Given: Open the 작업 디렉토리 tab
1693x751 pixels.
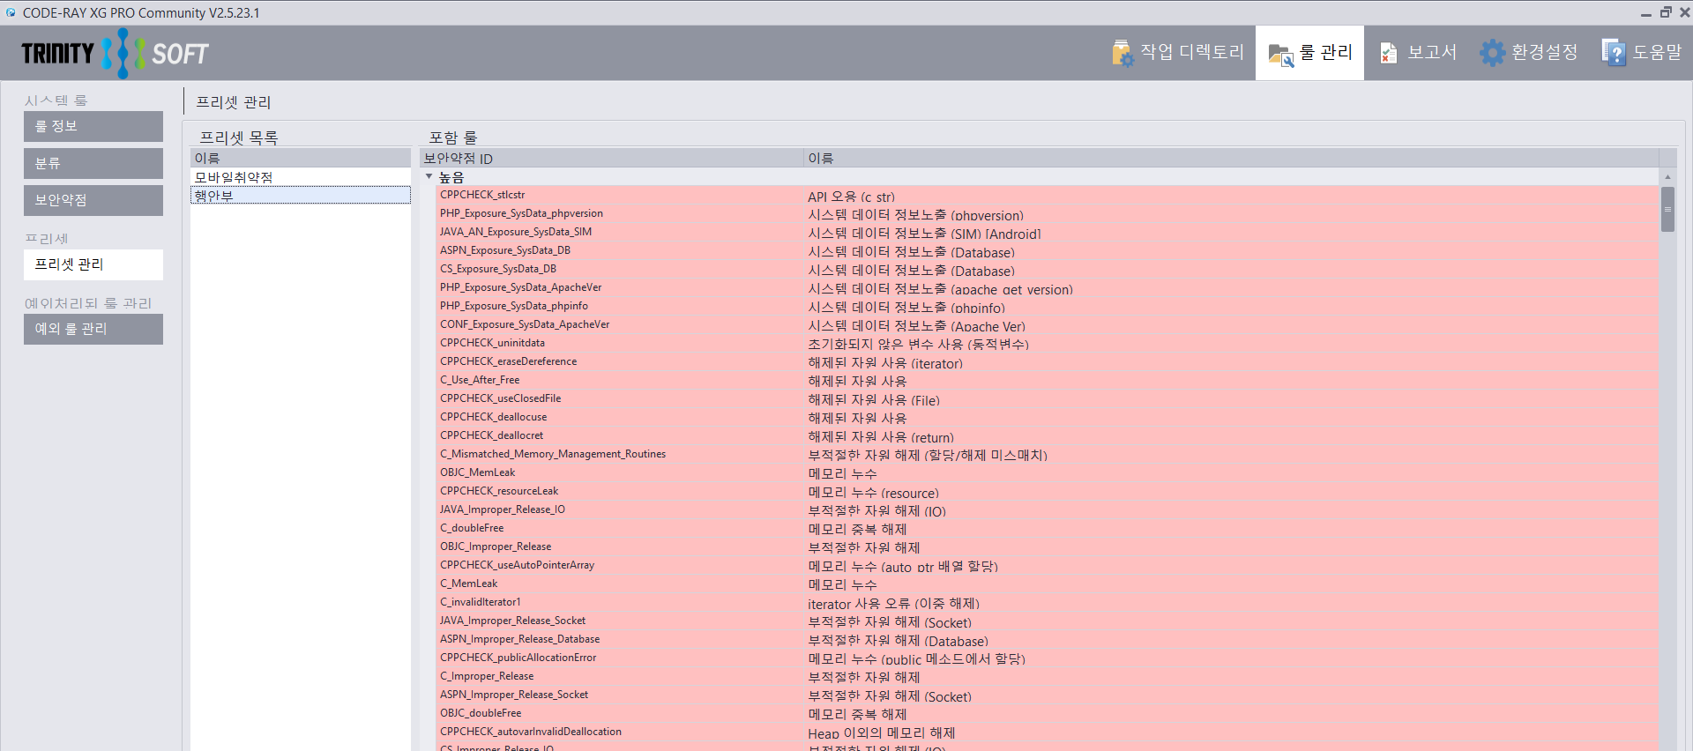Looking at the screenshot, I should click(1177, 53).
